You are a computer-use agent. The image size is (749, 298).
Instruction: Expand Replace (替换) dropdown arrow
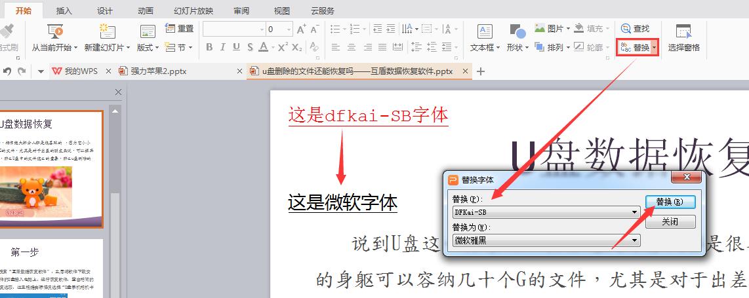click(x=655, y=48)
